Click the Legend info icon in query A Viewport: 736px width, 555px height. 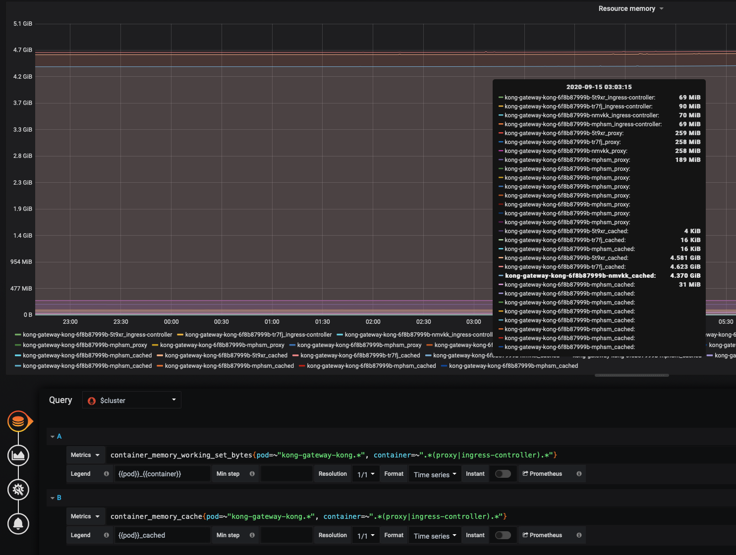106,474
